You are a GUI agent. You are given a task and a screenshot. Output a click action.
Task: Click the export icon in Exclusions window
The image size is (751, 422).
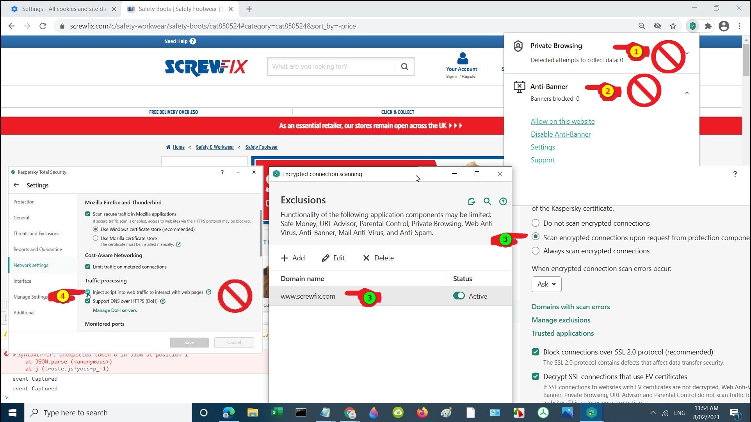tap(472, 201)
